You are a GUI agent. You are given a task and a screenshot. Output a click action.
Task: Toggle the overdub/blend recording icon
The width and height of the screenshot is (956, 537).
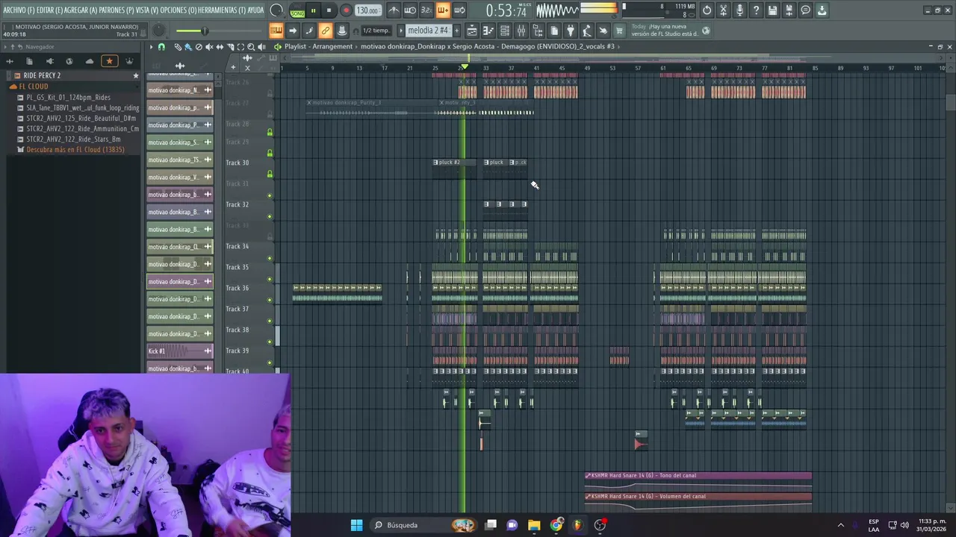(443, 10)
